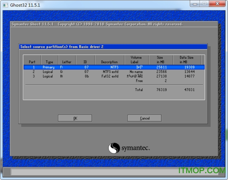
Task: Click the Letter column header
Action: pyautogui.click(x=66, y=62)
